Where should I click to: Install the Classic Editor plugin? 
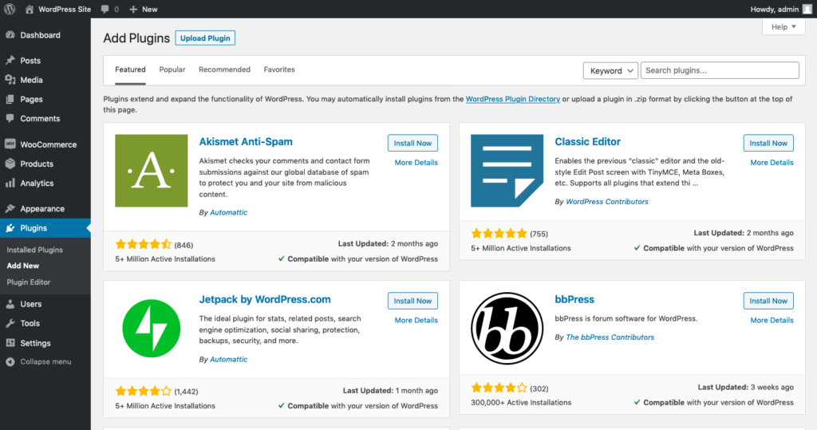[768, 143]
